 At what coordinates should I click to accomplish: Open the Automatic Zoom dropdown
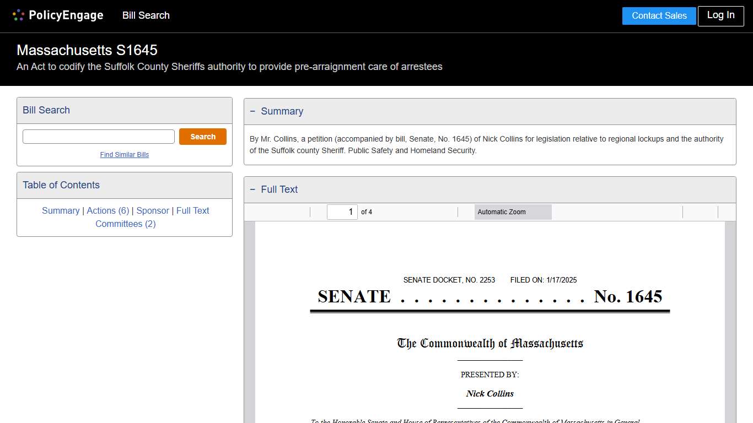pyautogui.click(x=513, y=211)
